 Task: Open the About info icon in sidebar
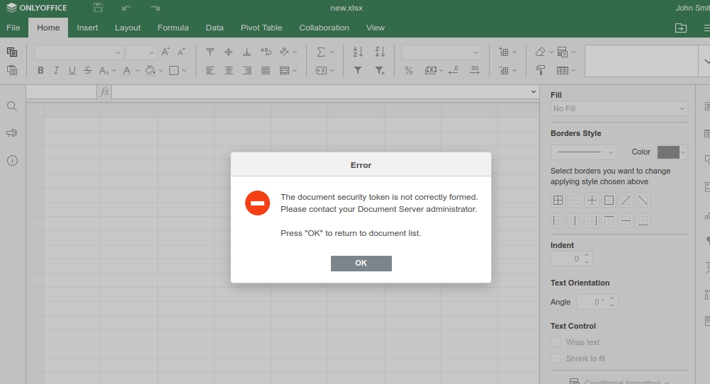[x=12, y=160]
